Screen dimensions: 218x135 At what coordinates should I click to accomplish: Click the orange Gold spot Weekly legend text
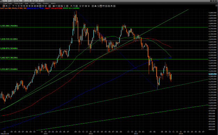pyautogui.click(x=13, y=8)
